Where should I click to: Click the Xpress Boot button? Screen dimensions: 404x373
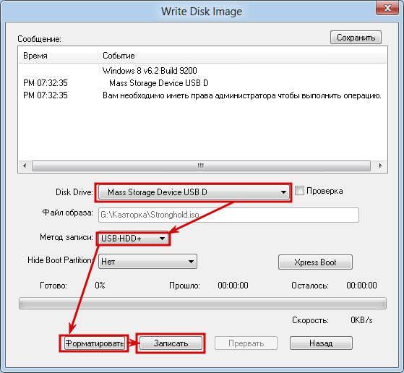click(315, 262)
